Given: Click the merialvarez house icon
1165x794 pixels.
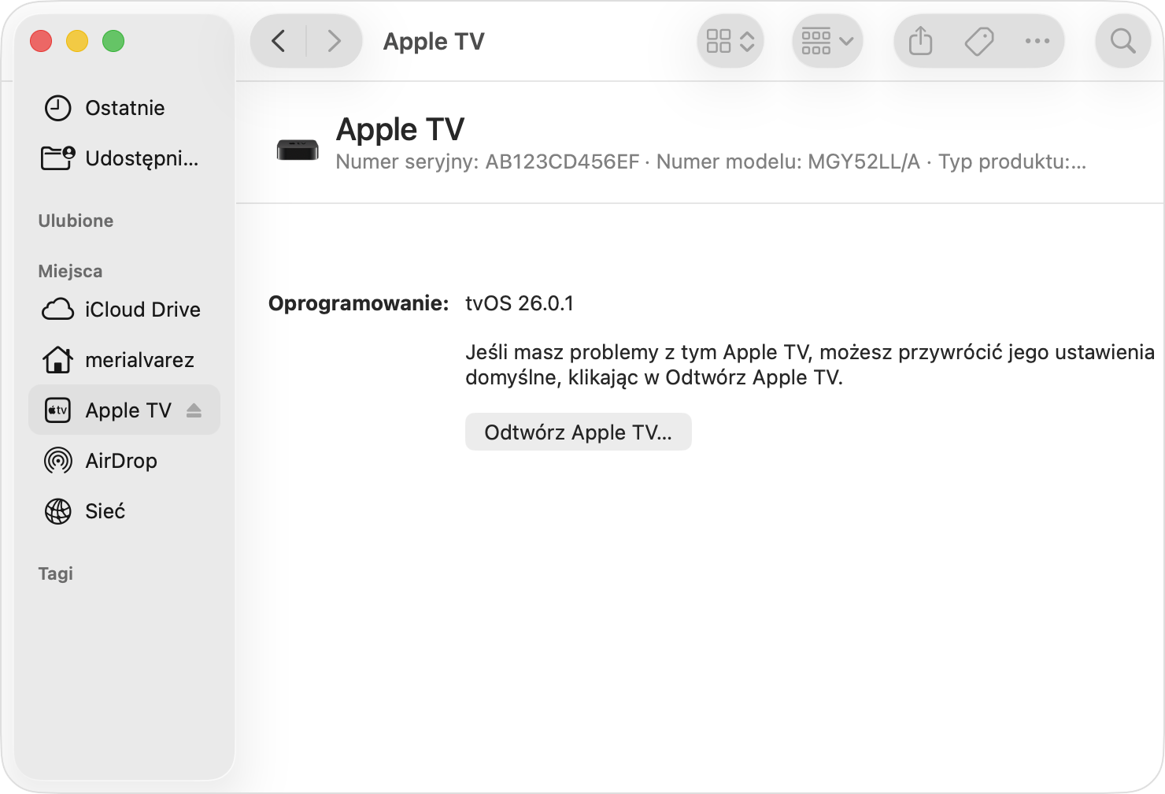Looking at the screenshot, I should click(x=57, y=360).
